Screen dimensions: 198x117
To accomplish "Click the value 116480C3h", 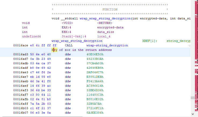I will click(x=95, y=95).
